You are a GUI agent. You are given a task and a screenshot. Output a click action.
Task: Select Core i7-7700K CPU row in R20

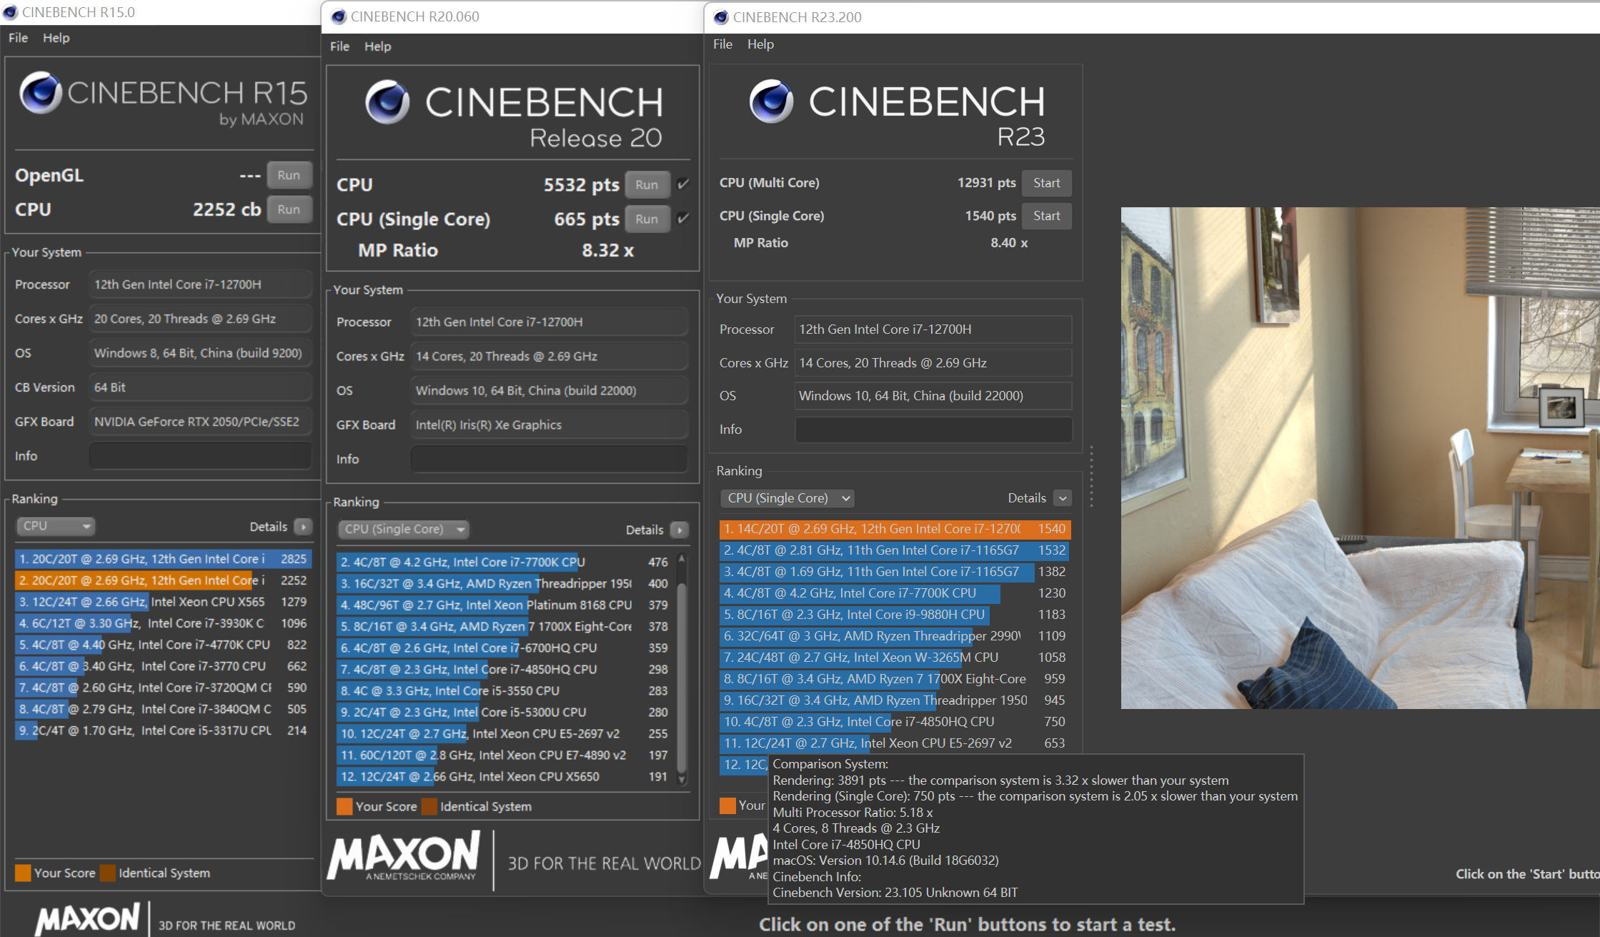[505, 562]
